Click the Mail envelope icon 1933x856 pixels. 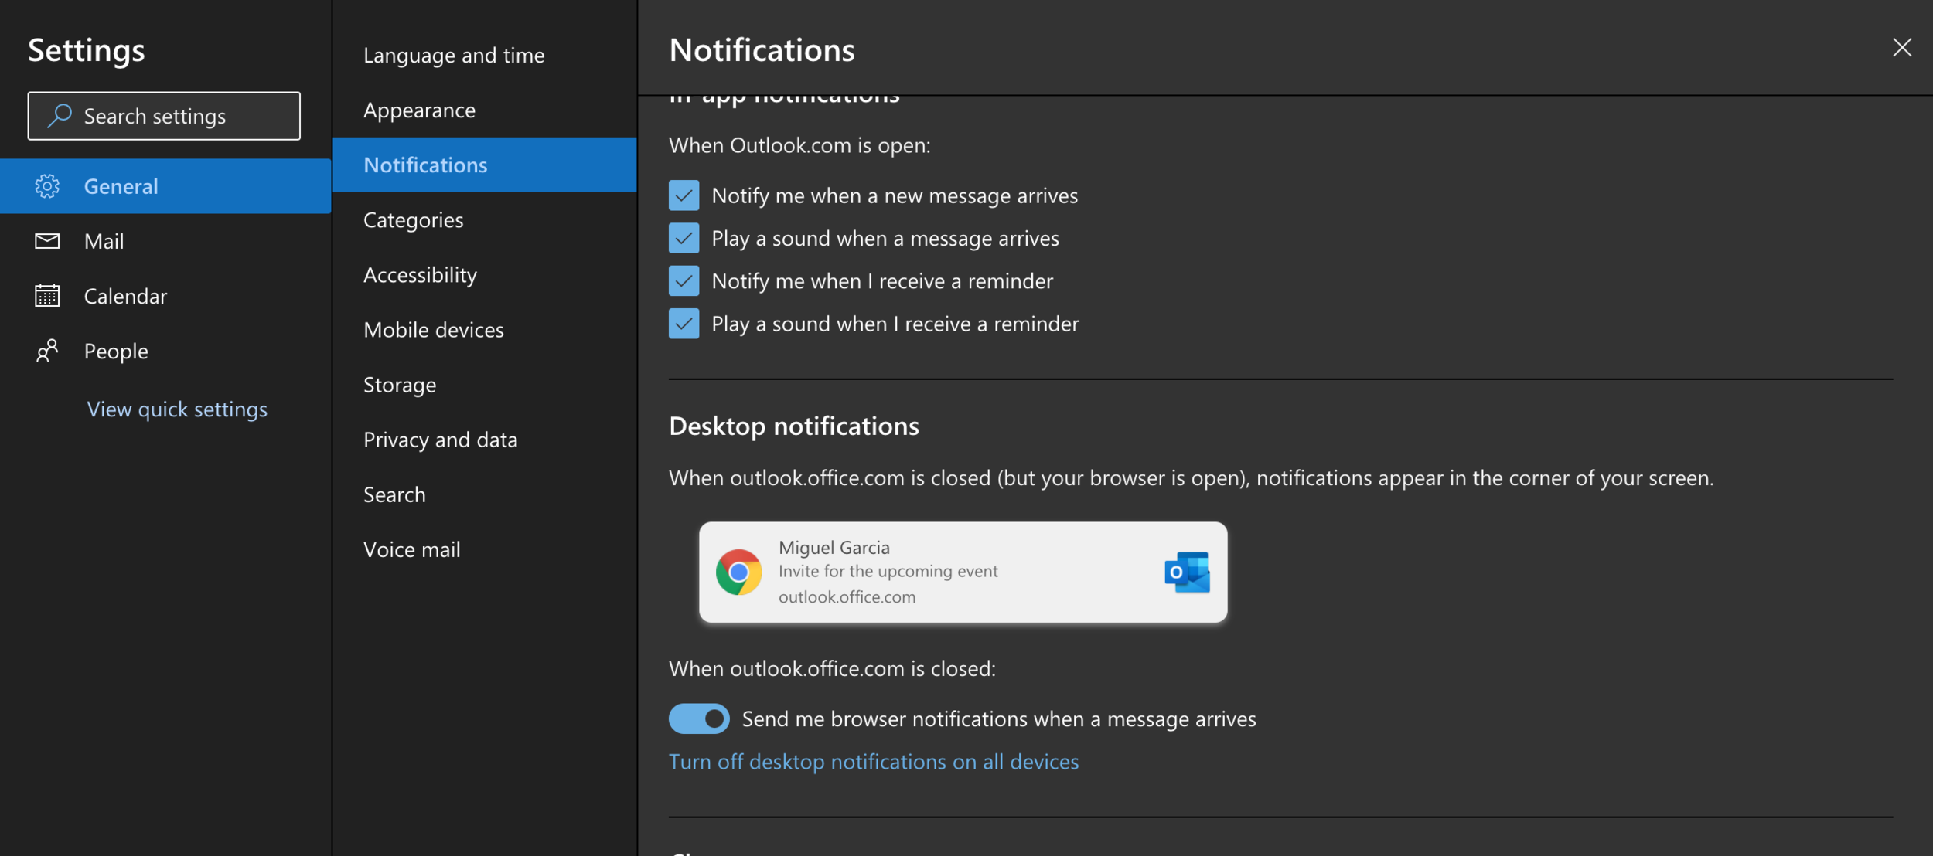tap(47, 241)
